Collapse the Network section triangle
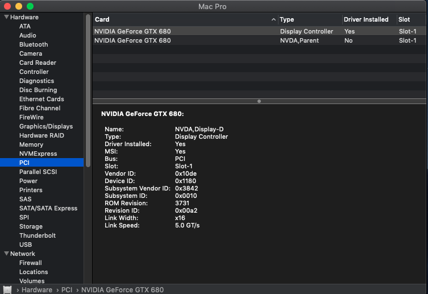 pos(7,254)
